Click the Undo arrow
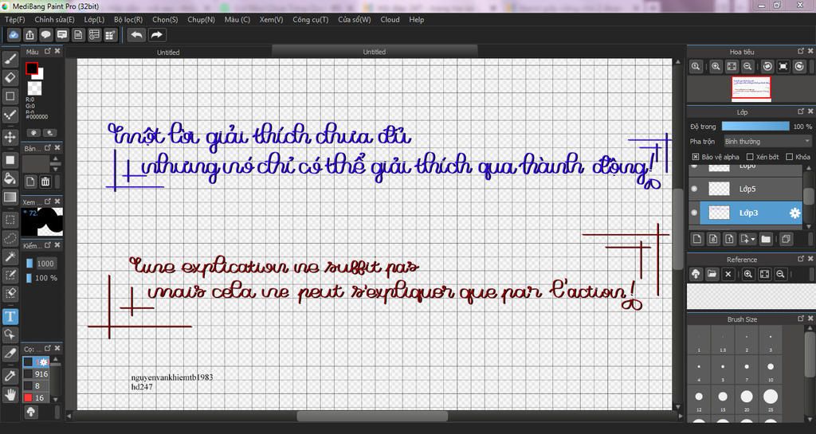 (137, 35)
